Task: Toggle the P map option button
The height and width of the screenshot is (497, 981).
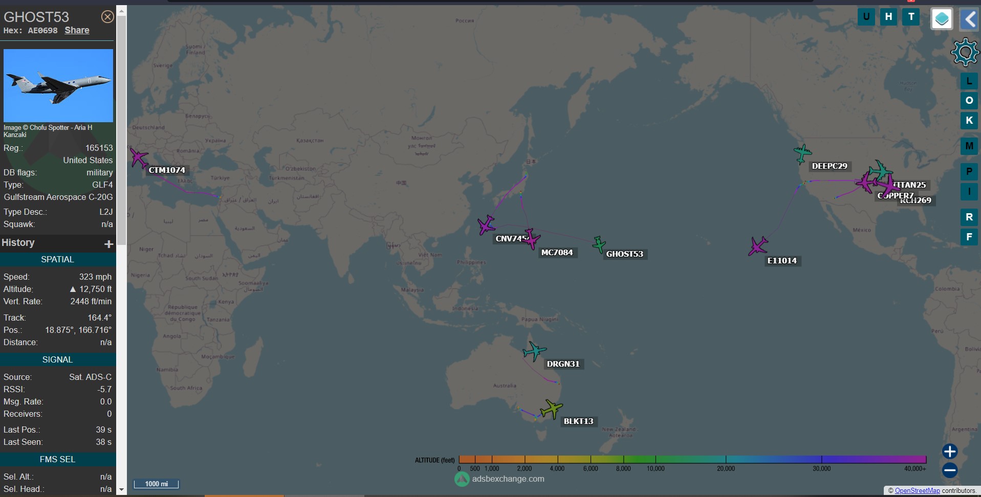Action: 969,172
